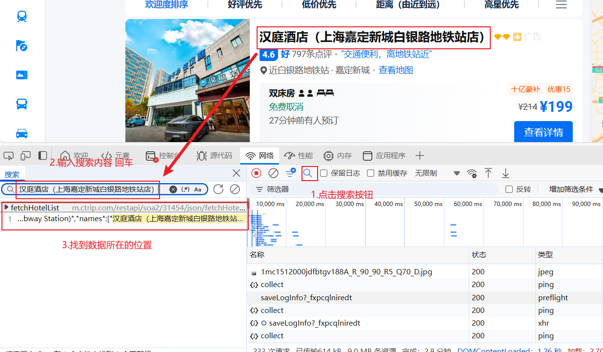
Task: Open the 应用程序 tab
Action: click(384, 156)
